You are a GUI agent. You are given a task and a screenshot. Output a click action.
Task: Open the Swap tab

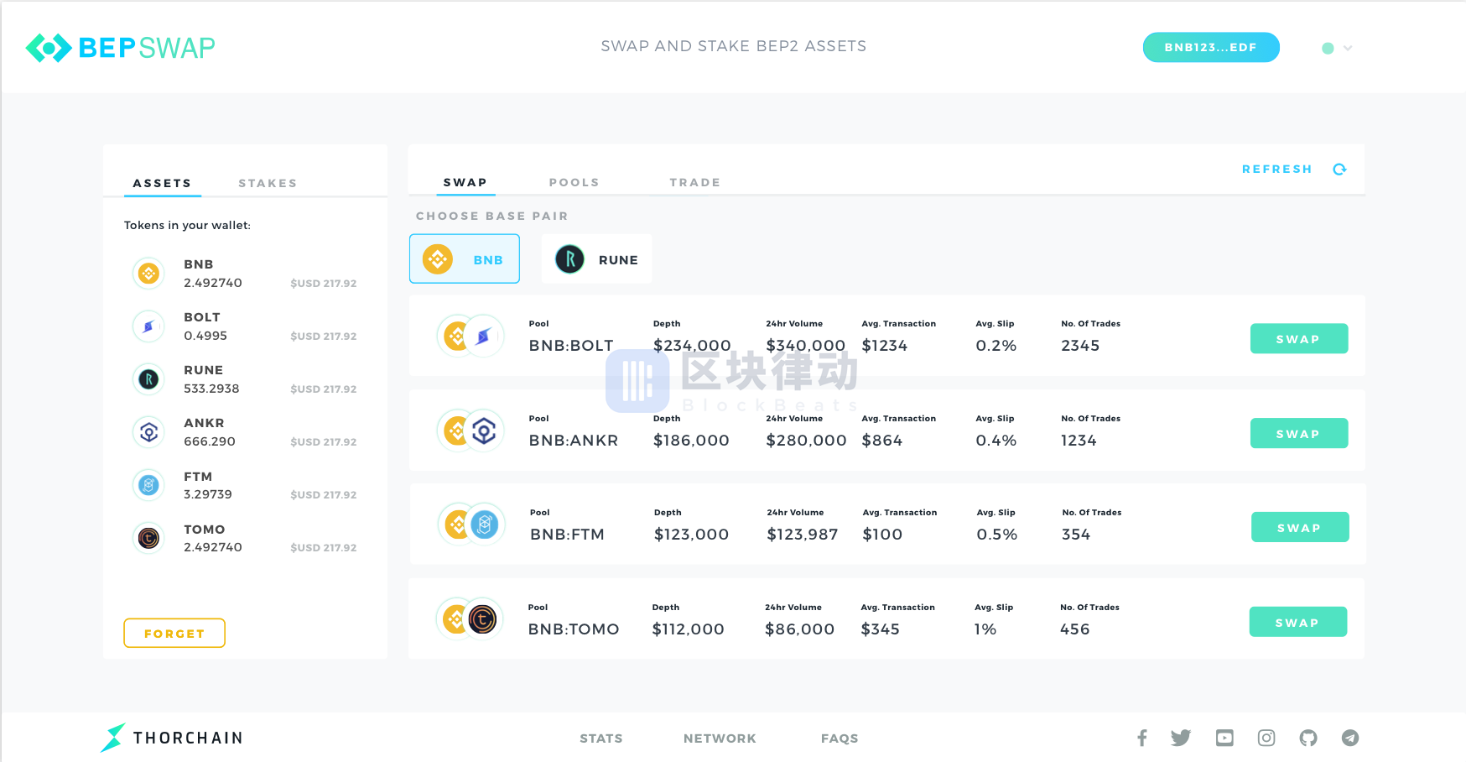coord(465,182)
